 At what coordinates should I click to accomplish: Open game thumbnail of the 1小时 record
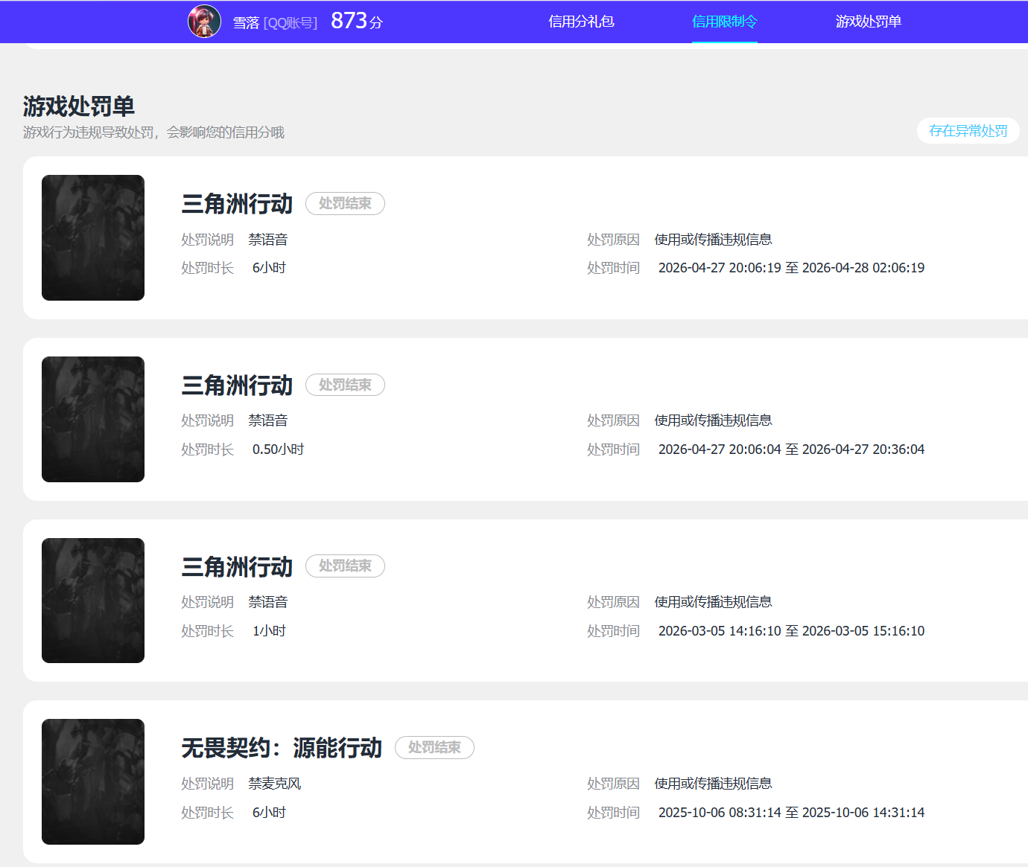(x=93, y=601)
